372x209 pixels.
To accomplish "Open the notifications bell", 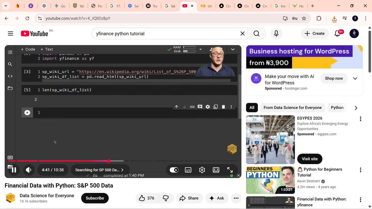I will pyautogui.click(x=338, y=33).
